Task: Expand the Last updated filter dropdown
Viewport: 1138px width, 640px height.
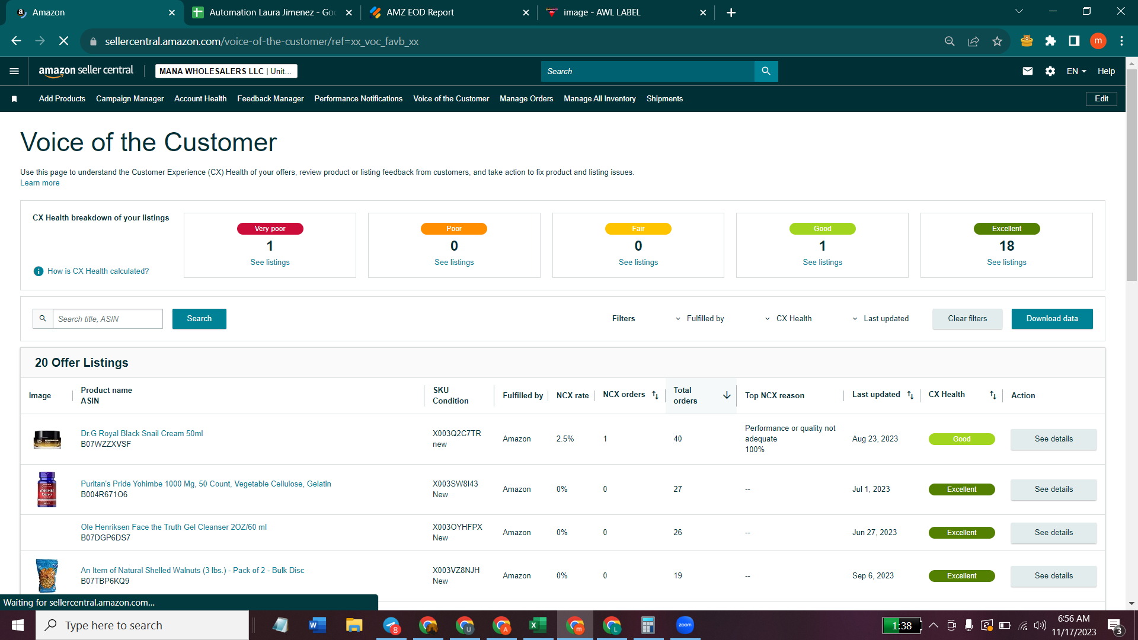Action: tap(880, 319)
